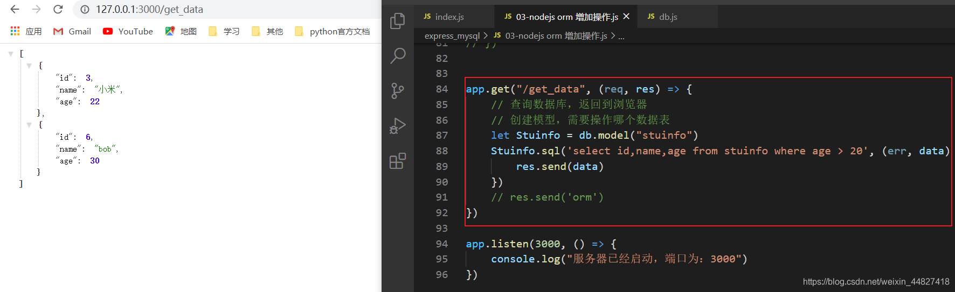Open the YouTube bookmark
Image resolution: width=955 pixels, height=292 pixels.
128,31
